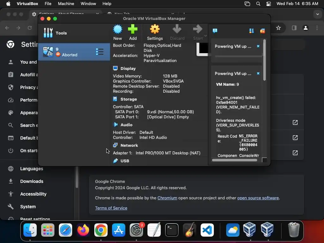Open the Window menu

click(x=88, y=4)
